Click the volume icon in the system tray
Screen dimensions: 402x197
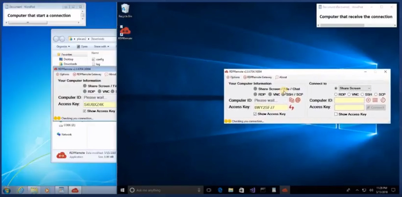(x=371, y=190)
